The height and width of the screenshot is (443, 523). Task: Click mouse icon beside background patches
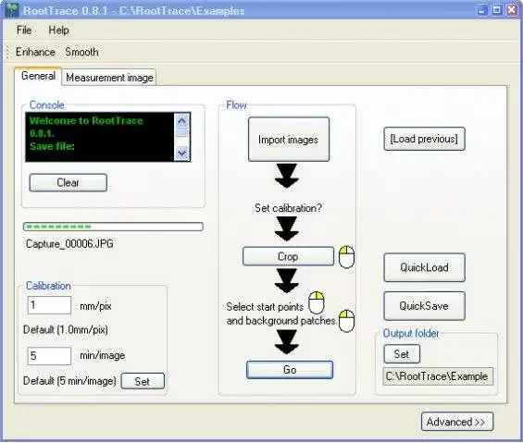pos(346,321)
